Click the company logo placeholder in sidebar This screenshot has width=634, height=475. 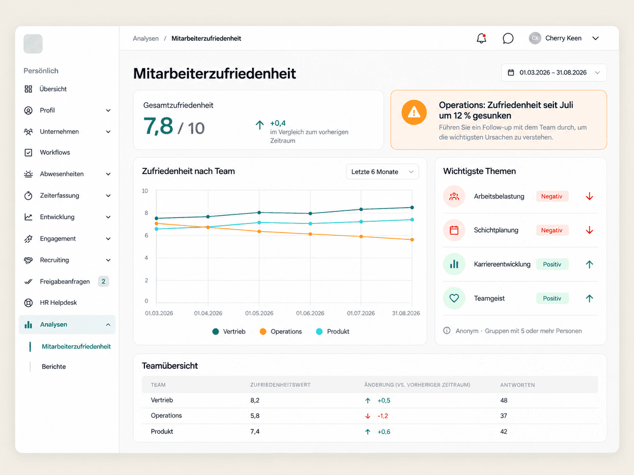[x=33, y=44]
